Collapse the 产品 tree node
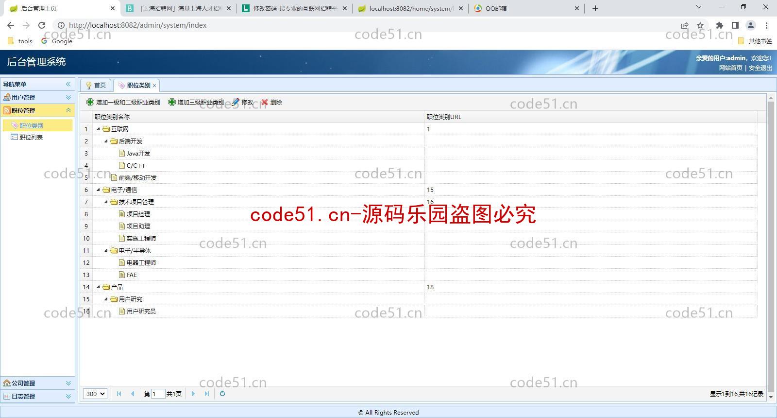 (x=98, y=287)
